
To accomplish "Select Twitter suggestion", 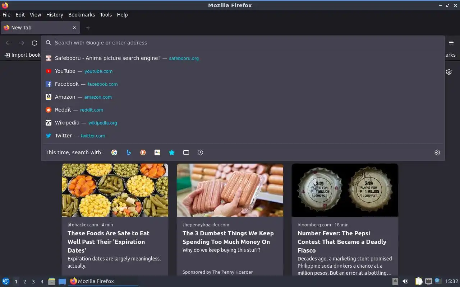I will point(243,136).
